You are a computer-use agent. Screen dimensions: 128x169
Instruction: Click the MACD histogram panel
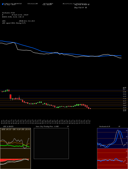15,159
